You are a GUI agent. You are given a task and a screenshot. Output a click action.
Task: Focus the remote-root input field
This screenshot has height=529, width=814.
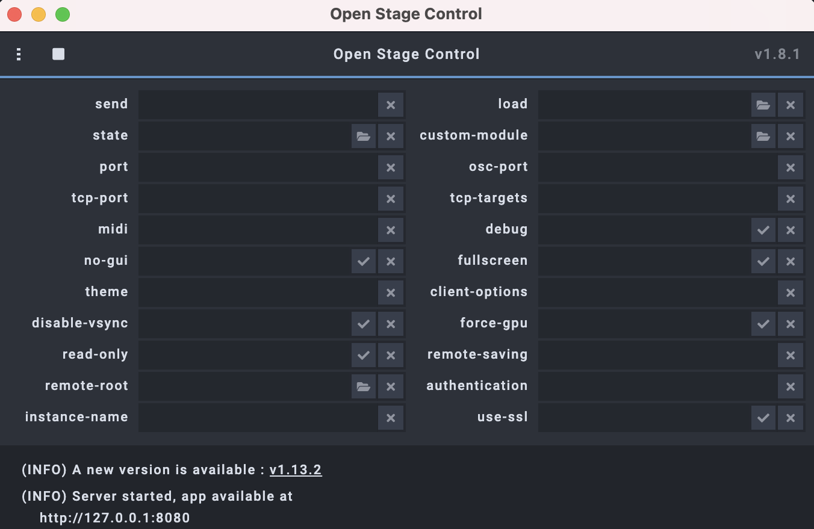[x=244, y=386]
